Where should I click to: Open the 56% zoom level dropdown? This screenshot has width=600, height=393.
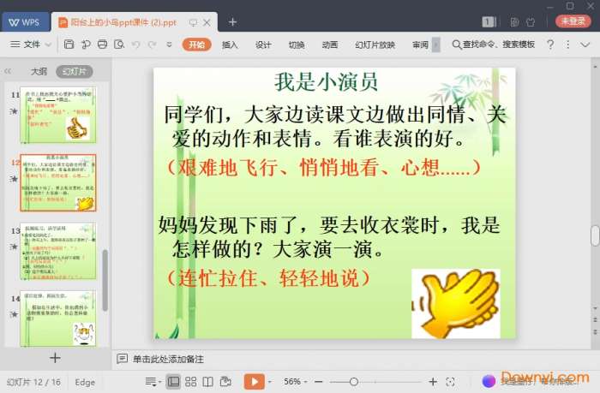295,382
